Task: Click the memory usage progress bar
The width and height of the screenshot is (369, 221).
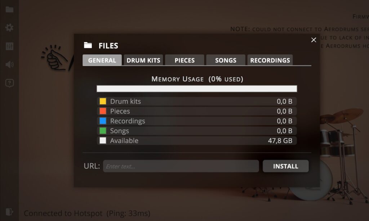Action: 197,89
